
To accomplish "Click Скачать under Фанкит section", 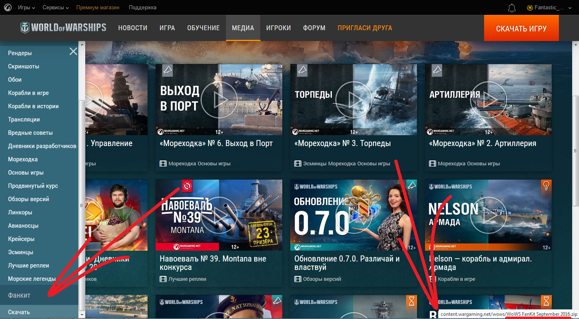I will tap(19, 312).
